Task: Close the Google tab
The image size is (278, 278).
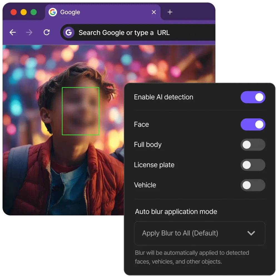Action: (x=154, y=12)
